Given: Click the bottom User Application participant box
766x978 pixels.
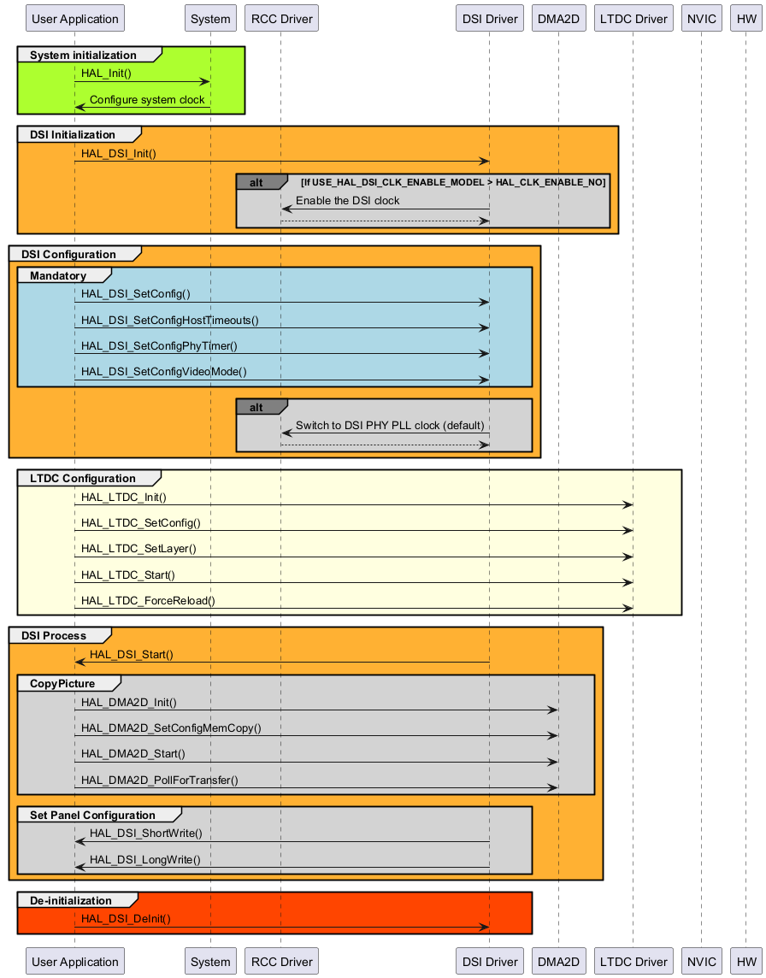Looking at the screenshot, I should tap(75, 961).
